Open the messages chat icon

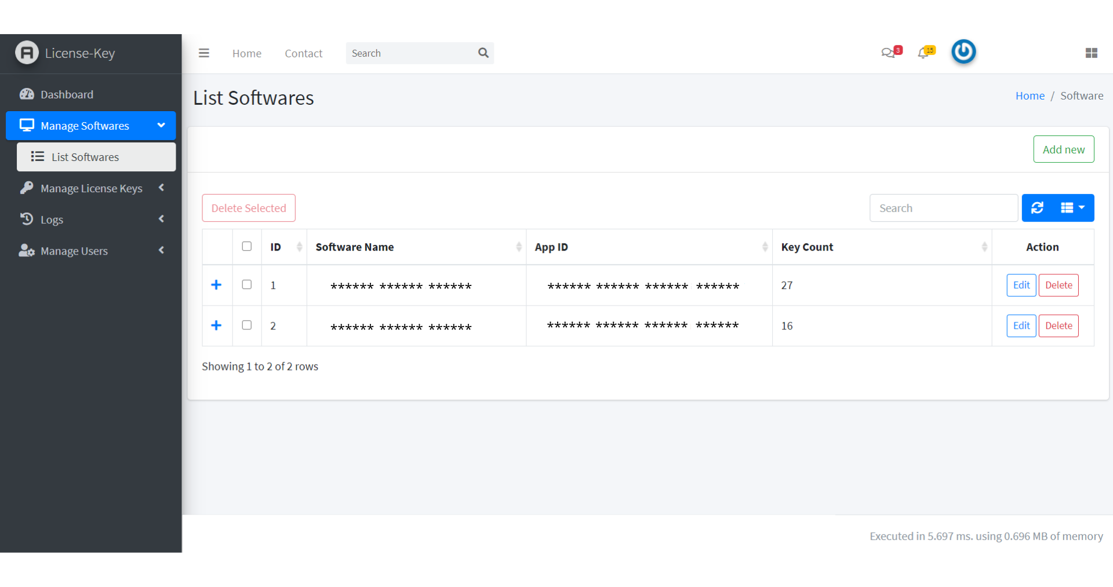point(888,53)
